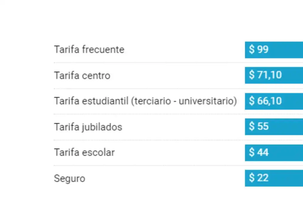Click the dollar sign beside 55
This screenshot has width=303, height=201.
(x=252, y=127)
